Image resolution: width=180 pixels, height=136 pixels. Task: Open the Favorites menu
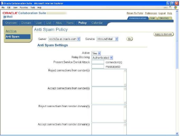[x=24, y=8]
